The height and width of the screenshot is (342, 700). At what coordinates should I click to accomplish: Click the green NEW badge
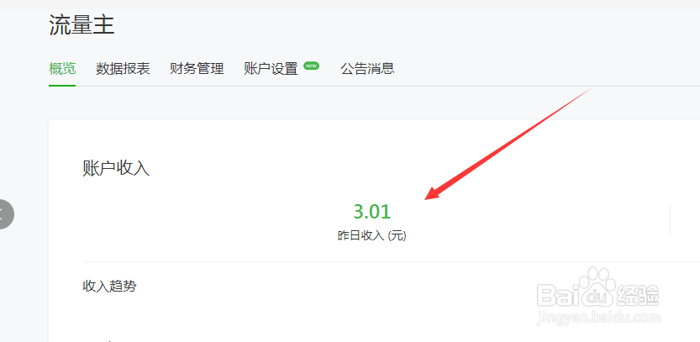pos(311,66)
